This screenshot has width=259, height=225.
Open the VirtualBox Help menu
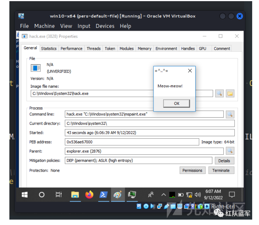point(126,26)
